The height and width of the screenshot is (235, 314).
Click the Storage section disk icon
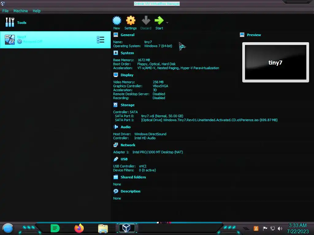116,105
